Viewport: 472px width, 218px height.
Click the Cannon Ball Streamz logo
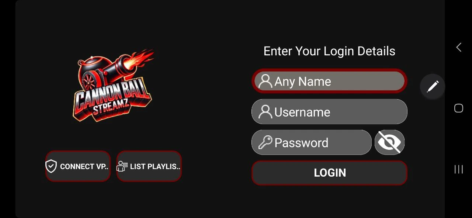(114, 85)
